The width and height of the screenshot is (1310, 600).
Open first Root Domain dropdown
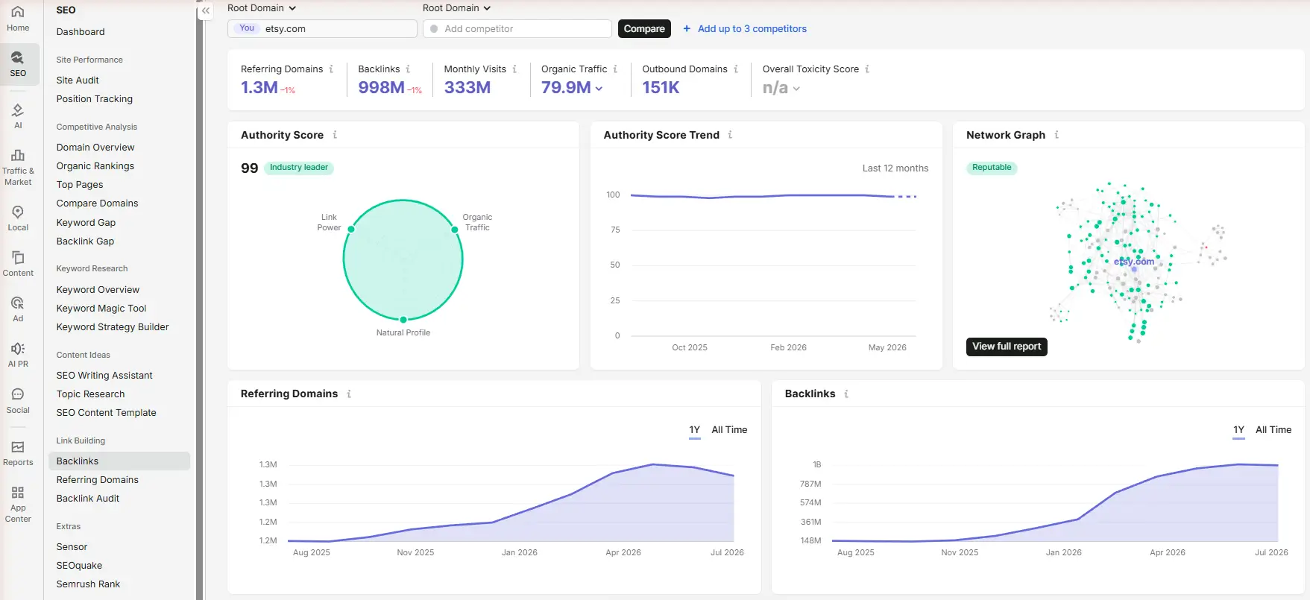click(x=262, y=8)
